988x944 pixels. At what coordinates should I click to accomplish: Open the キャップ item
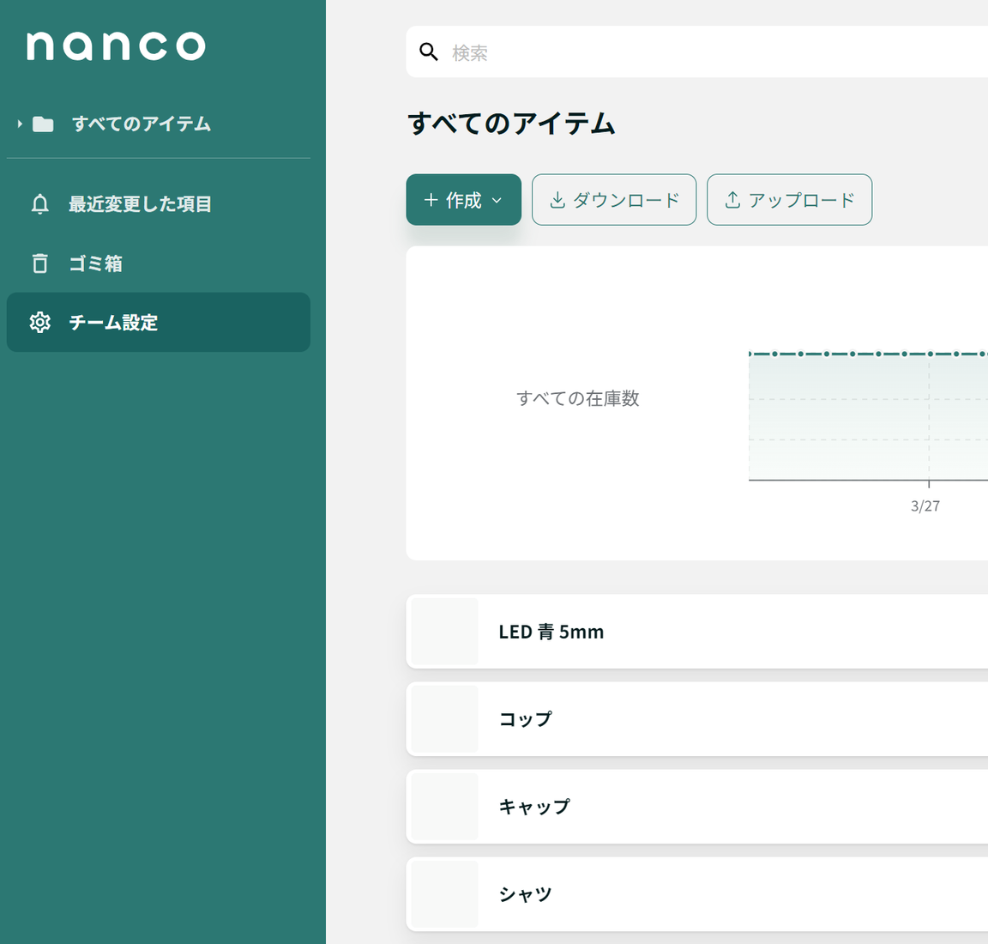click(x=697, y=807)
